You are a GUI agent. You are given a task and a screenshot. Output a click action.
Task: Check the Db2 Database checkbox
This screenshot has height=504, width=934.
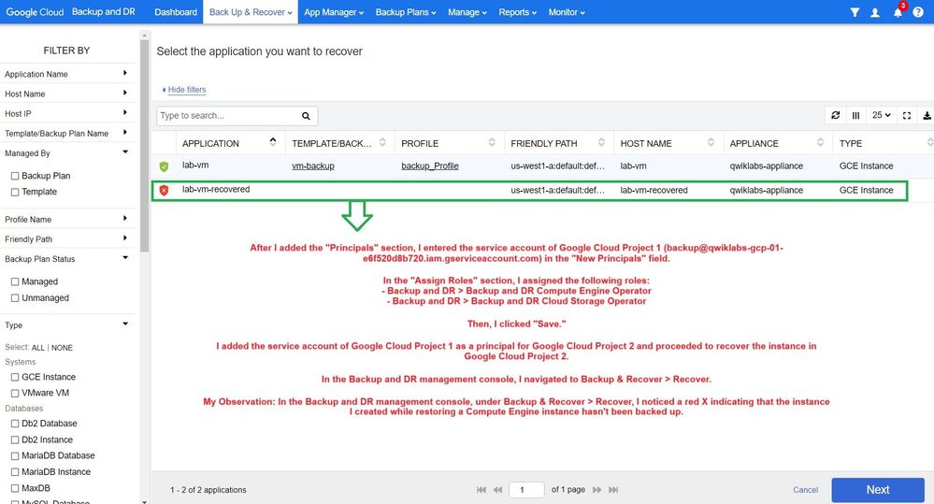point(15,424)
